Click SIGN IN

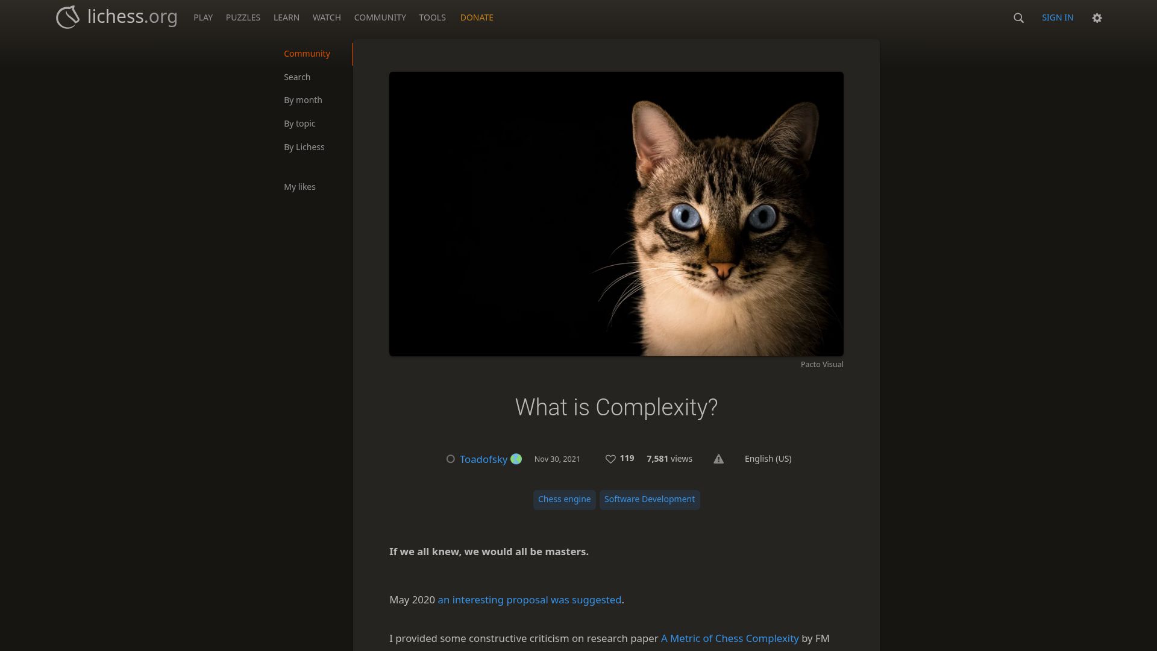tap(1058, 17)
